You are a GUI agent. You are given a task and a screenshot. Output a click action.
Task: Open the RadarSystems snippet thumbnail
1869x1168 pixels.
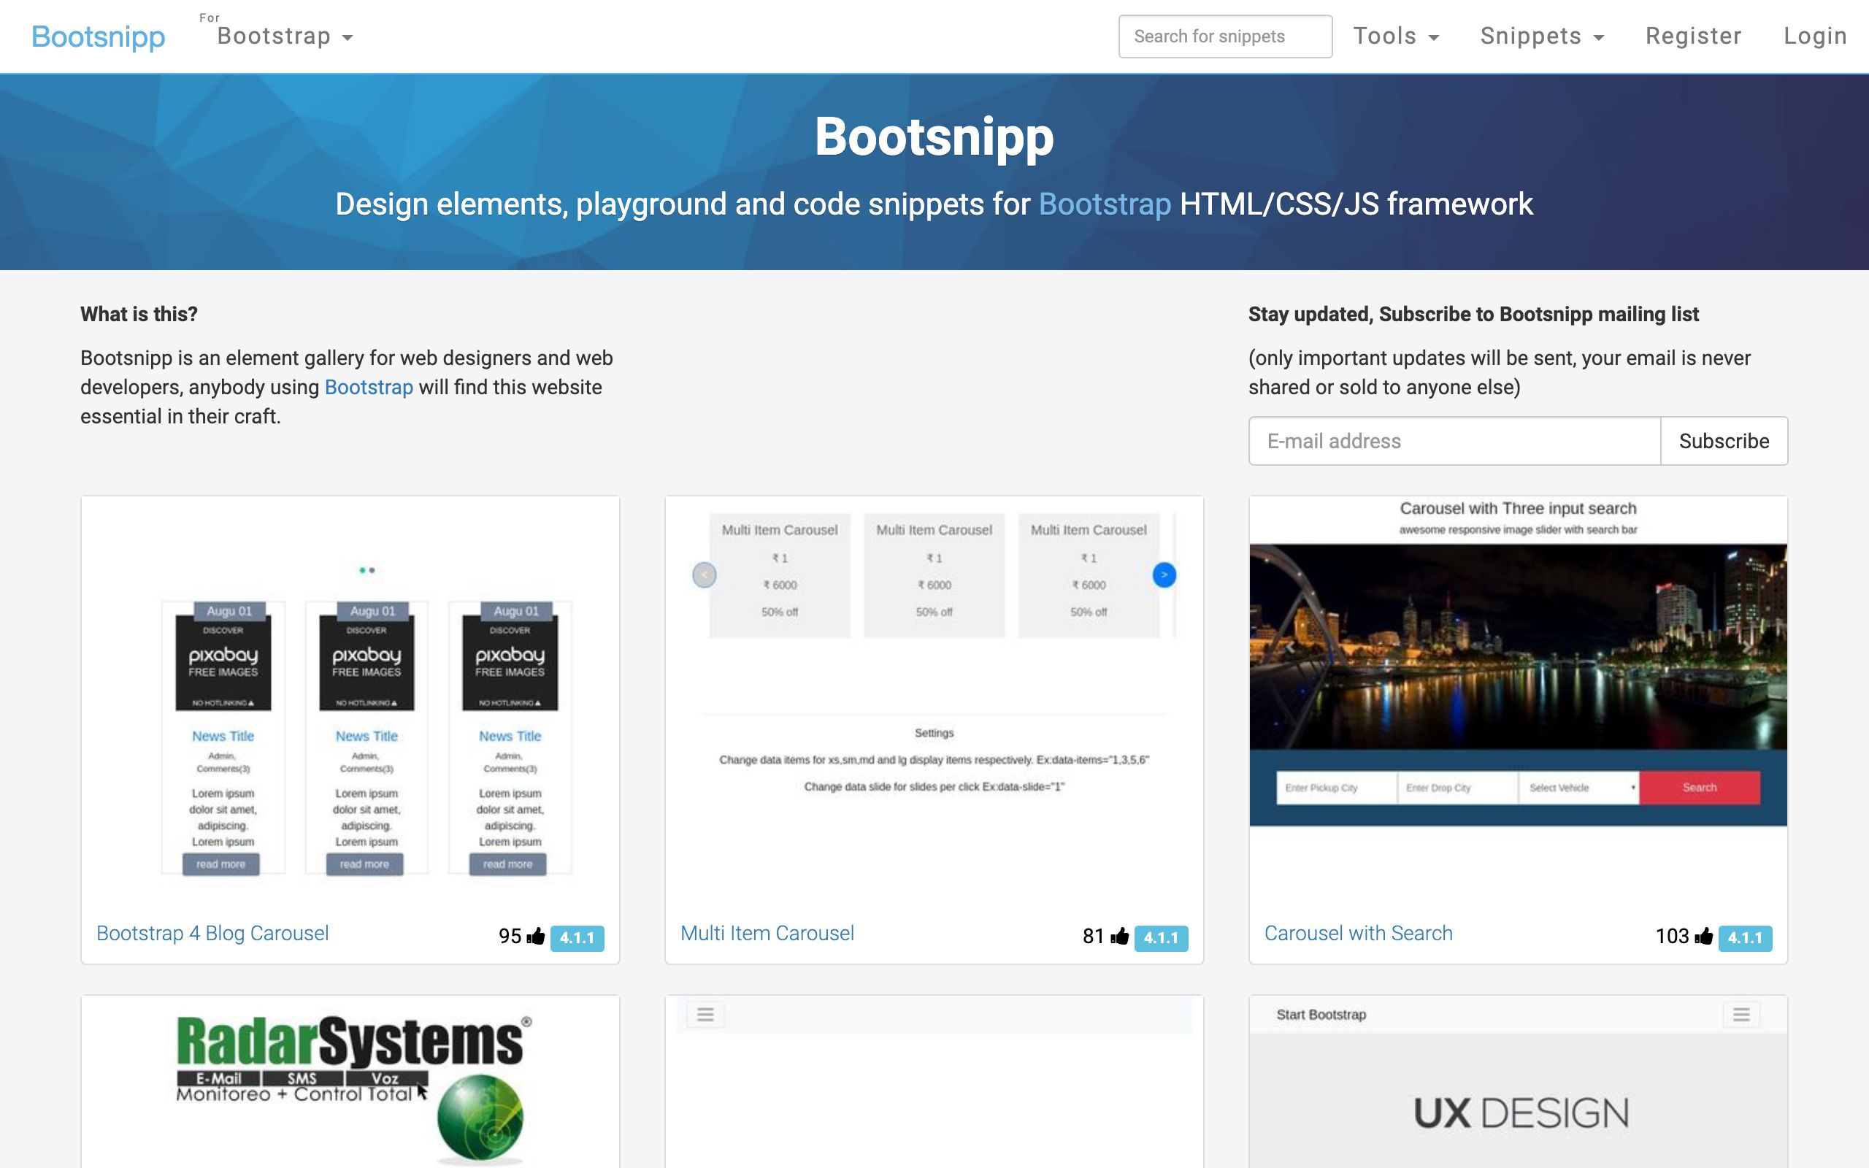(350, 1081)
